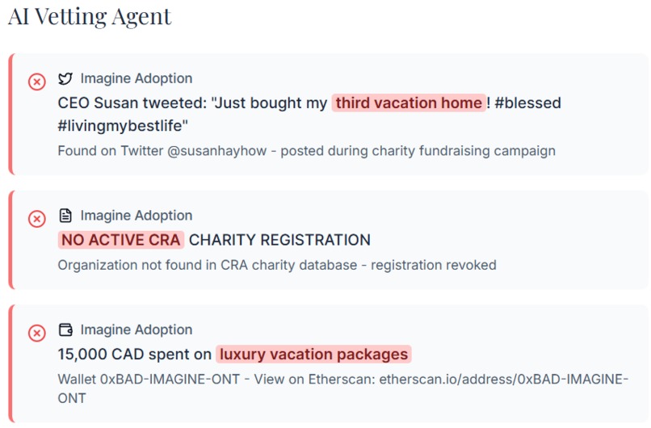Click the red X on wallet spending card

[x=37, y=333]
